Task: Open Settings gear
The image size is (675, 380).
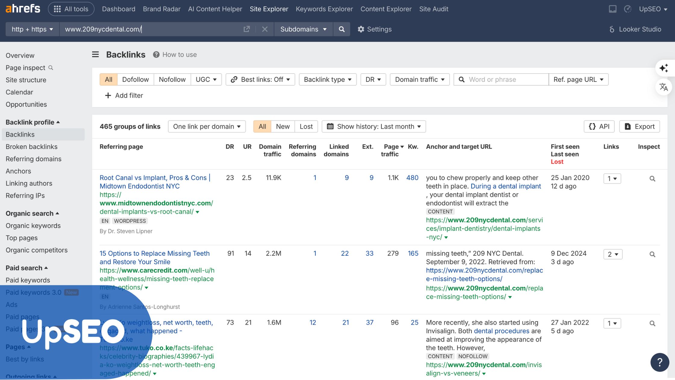Action: 375,29
